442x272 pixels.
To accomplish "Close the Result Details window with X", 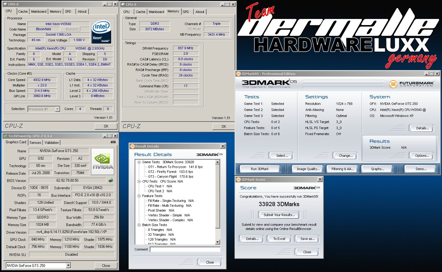I will point(223,146).
